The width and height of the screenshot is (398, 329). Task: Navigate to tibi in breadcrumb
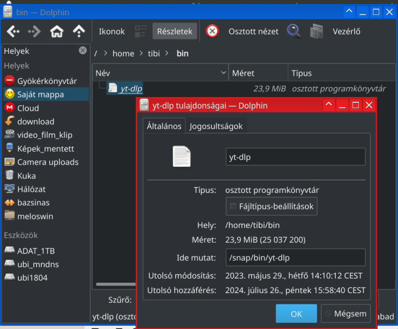(154, 54)
